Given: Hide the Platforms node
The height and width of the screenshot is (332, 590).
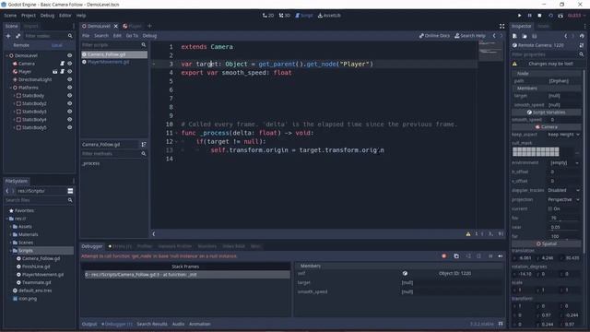Looking at the screenshot, I should [70, 88].
